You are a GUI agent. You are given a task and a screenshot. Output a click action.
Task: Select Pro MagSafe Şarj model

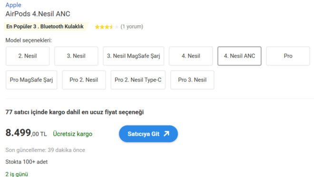tap(31, 80)
